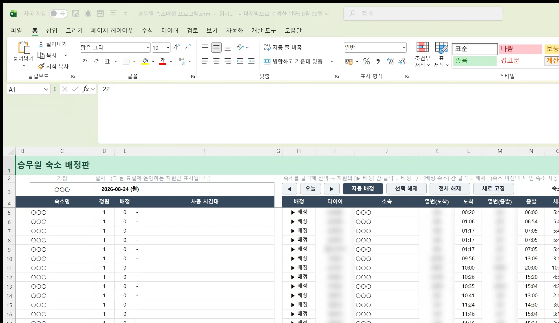Click in the 검색 search box
This screenshot has height=323, width=559.
tap(423, 14)
